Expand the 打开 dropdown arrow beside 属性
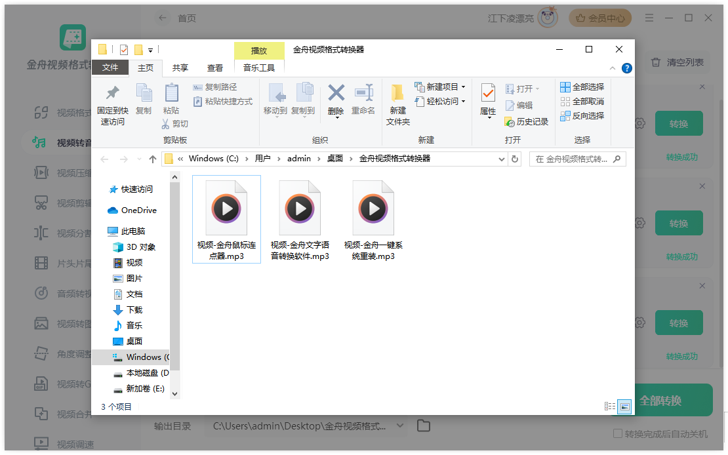Screen dimensions: 728x455 click(538, 89)
